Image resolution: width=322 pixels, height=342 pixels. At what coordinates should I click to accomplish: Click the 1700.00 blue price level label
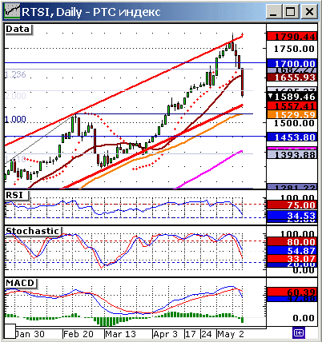point(292,63)
